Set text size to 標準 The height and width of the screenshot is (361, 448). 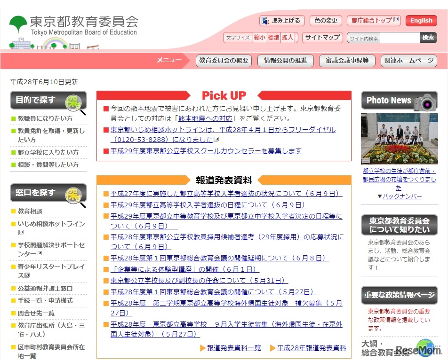(273, 38)
